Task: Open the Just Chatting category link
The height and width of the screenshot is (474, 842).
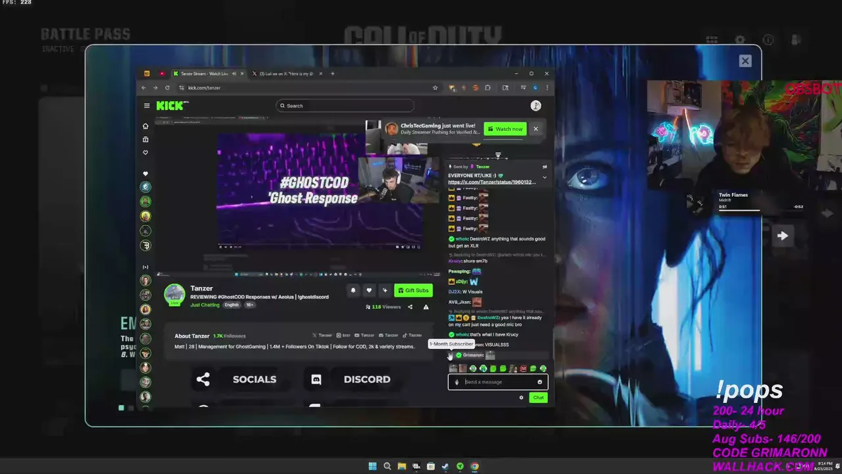Action: [x=205, y=305]
